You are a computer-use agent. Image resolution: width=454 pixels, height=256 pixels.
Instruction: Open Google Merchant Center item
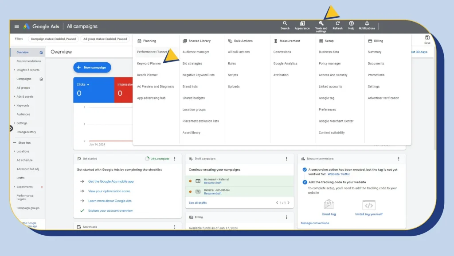(336, 121)
